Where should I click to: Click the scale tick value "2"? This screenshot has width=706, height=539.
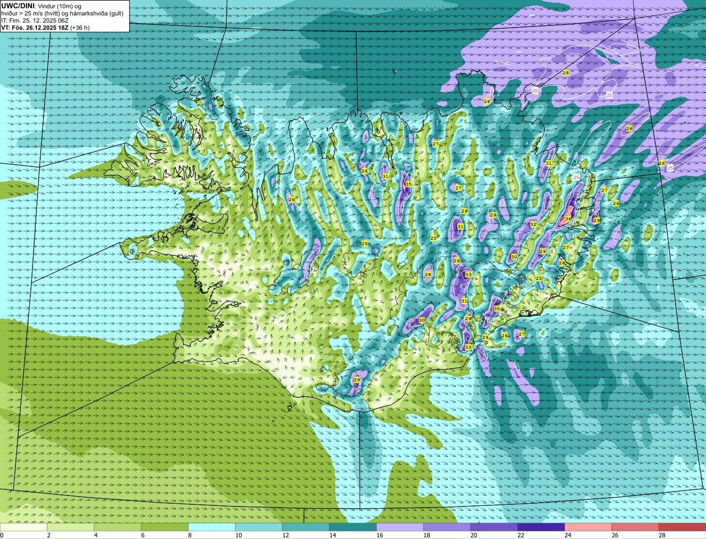(49, 535)
